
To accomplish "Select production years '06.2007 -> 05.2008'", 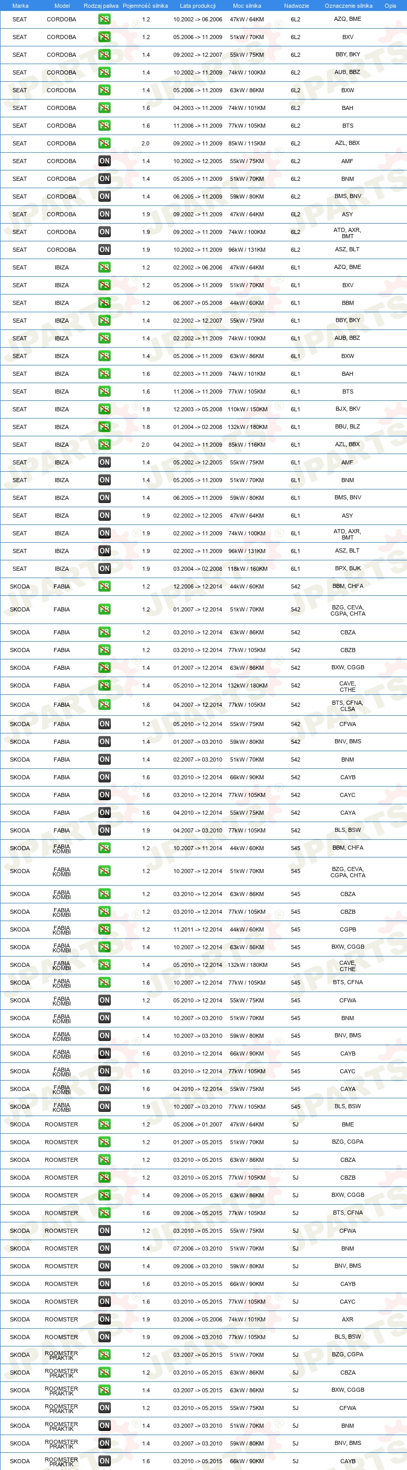I will pos(198,303).
